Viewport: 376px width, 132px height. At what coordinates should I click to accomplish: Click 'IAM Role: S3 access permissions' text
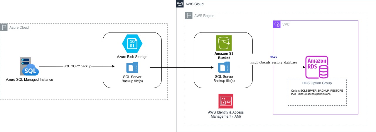click(311, 94)
